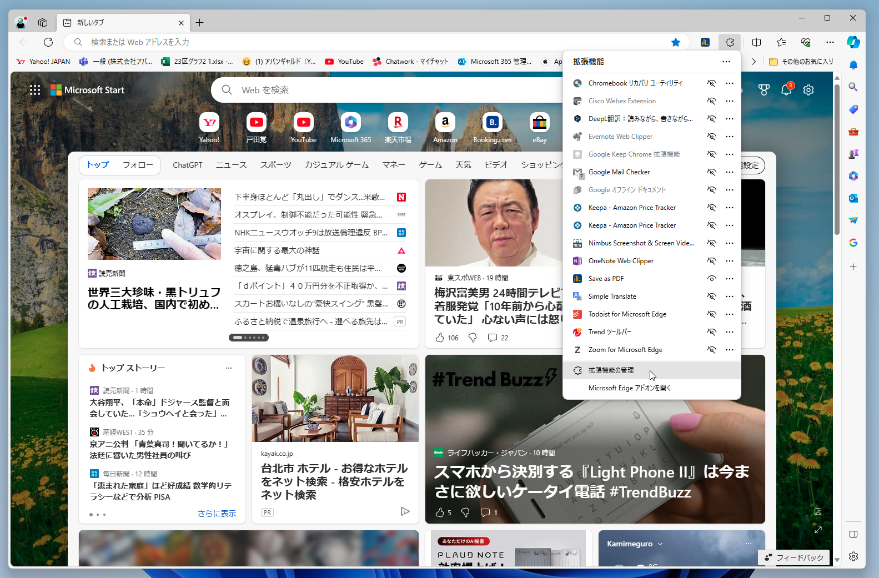Image resolution: width=879 pixels, height=578 pixels.
Task: Open Microsoft Rewards trophy icon
Action: point(764,90)
